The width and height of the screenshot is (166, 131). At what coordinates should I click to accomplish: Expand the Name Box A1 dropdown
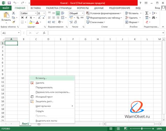tap(19, 33)
